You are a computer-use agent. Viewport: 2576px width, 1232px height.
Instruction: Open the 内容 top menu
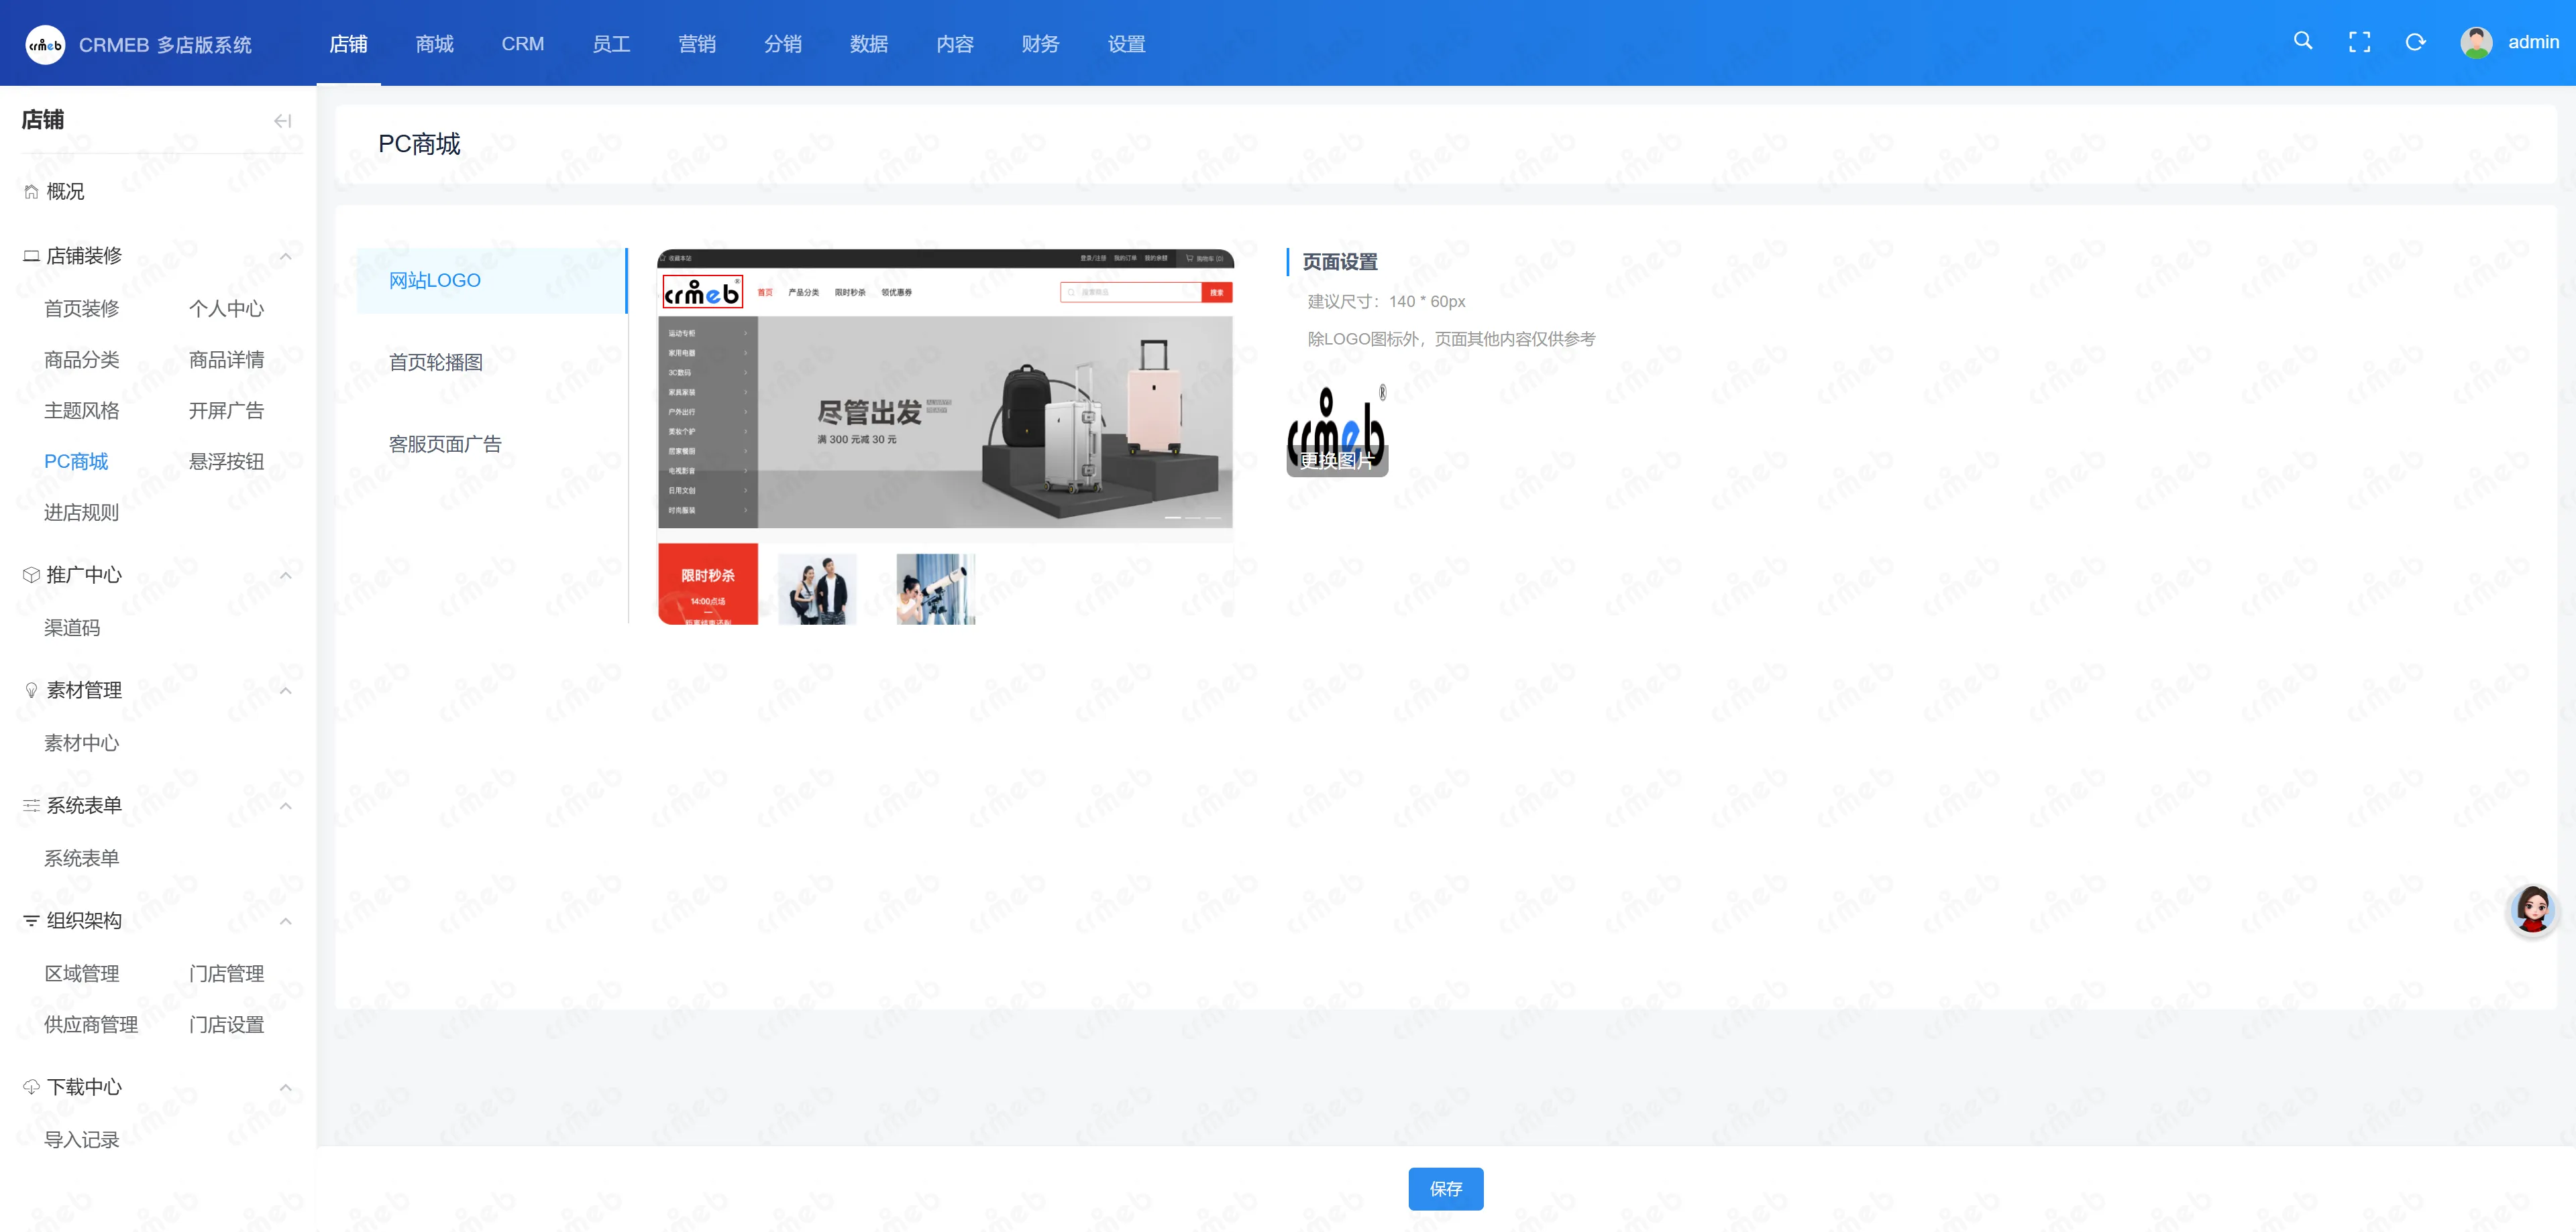(x=955, y=44)
